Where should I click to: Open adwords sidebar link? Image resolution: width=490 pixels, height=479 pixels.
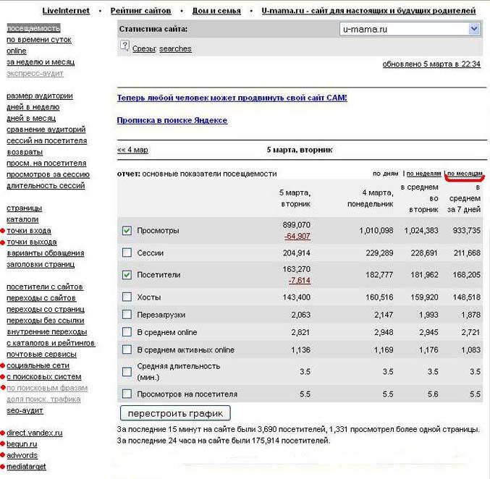[x=22, y=456]
